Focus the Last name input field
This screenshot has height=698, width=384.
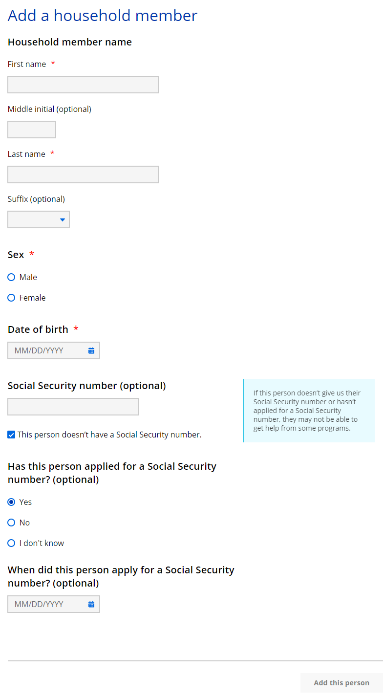pyautogui.click(x=83, y=174)
